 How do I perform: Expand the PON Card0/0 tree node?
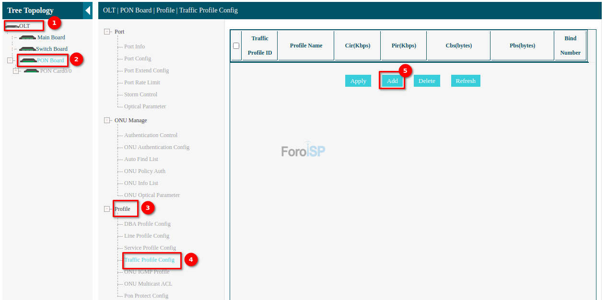click(x=16, y=71)
